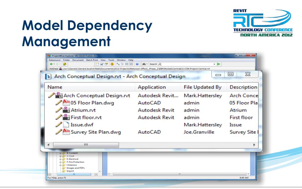302x189 pixels.
Task: Expand the I-Interiors folder tree node
Action: [60, 165]
